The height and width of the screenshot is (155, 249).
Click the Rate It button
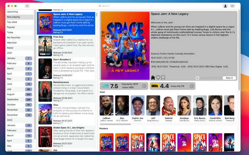pos(229,78)
